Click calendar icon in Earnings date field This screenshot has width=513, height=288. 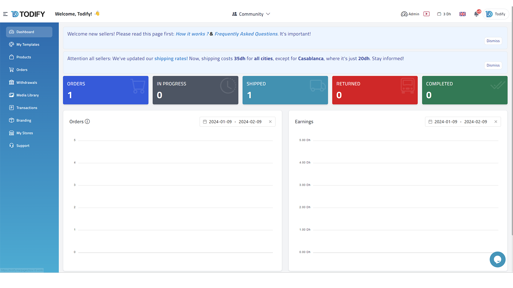(430, 122)
